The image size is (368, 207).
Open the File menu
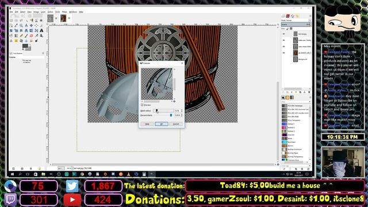click(11, 11)
